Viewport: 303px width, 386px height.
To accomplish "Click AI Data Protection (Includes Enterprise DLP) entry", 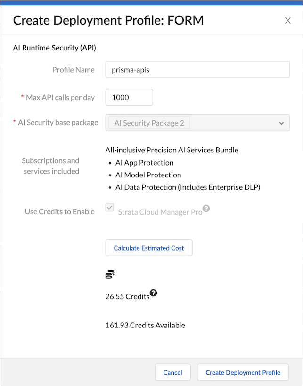I will [x=188, y=187].
